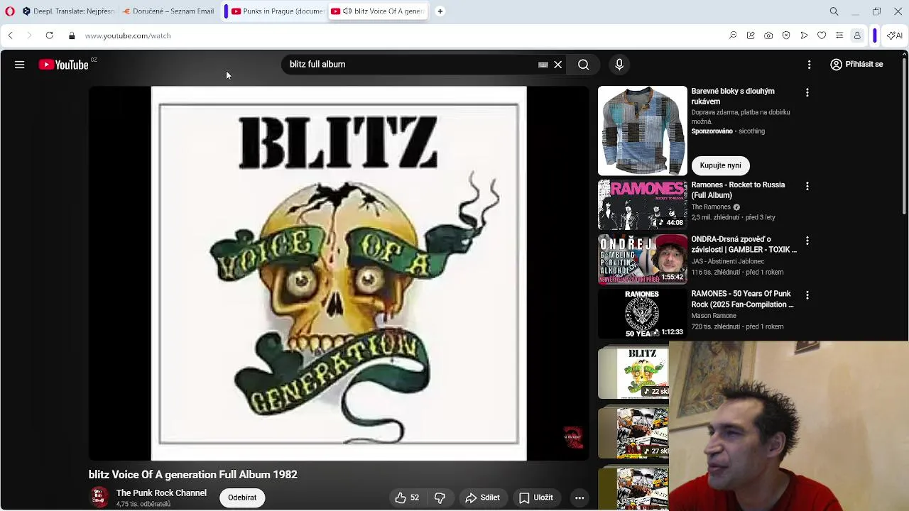Image resolution: width=909 pixels, height=511 pixels.
Task: Open more video actions ellipsis
Action: coord(579,498)
